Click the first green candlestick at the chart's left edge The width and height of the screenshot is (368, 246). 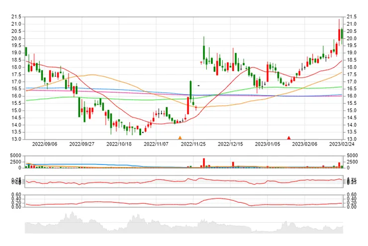tap(26, 52)
